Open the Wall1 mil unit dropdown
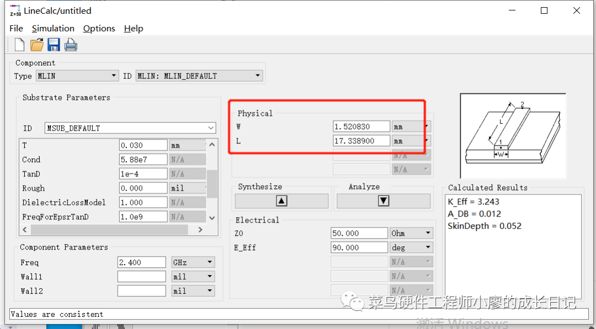The height and width of the screenshot is (329, 596). pyautogui.click(x=193, y=277)
